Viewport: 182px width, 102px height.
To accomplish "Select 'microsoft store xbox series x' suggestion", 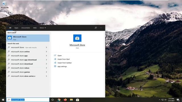I will (28, 76).
